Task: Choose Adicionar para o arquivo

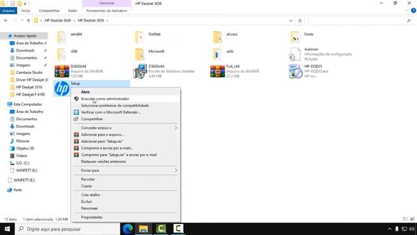Action: 126,134
